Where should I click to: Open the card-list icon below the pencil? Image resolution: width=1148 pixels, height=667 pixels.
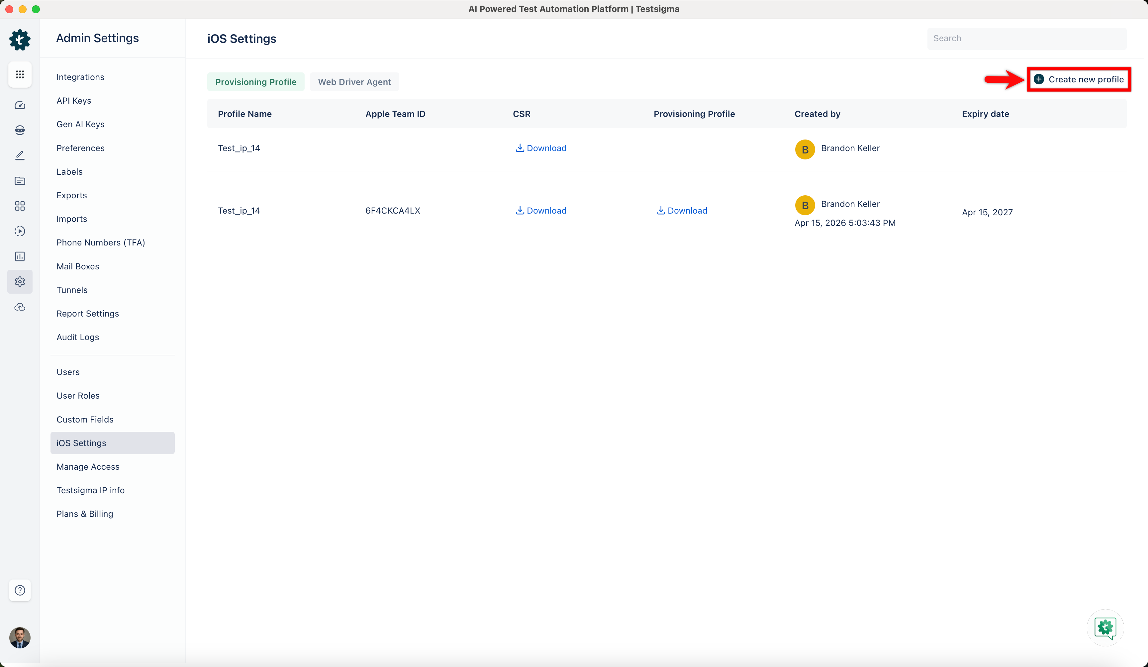(x=20, y=181)
